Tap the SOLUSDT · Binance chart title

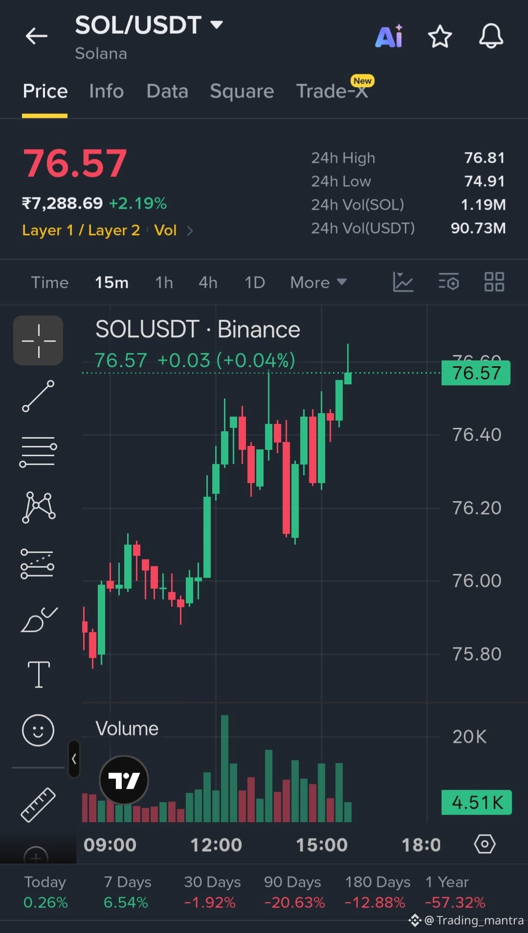pyautogui.click(x=198, y=329)
